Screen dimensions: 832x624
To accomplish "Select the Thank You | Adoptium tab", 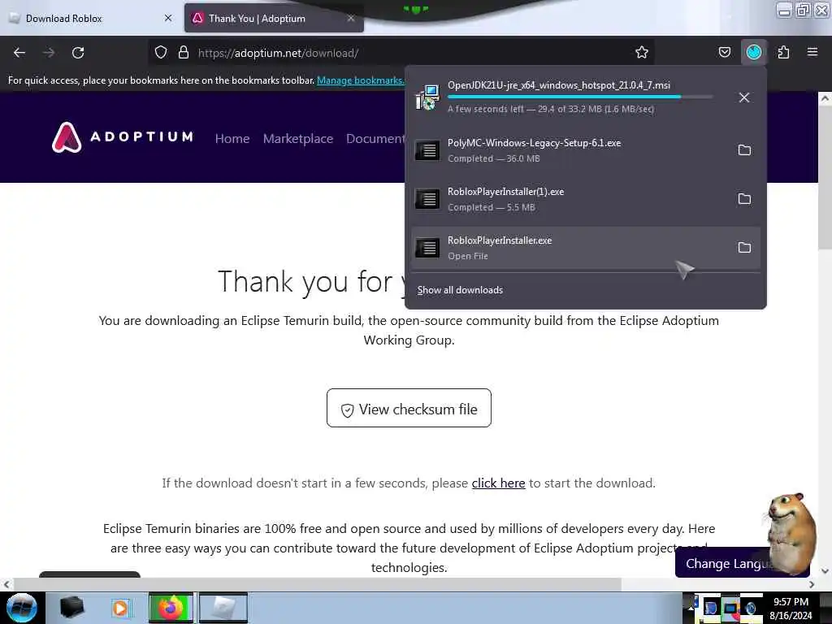I will tap(274, 19).
